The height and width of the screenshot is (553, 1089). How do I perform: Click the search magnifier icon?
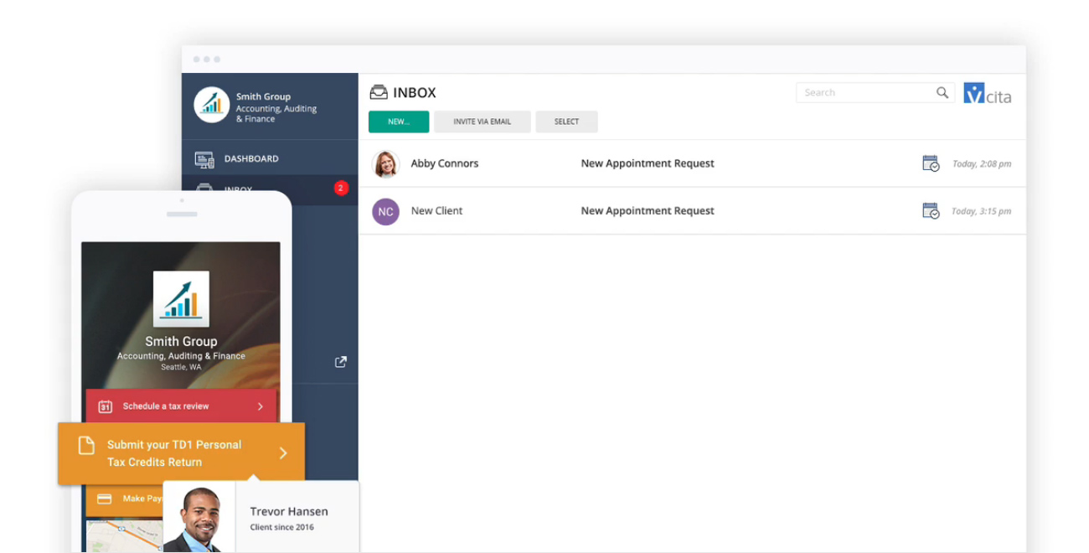tap(942, 92)
